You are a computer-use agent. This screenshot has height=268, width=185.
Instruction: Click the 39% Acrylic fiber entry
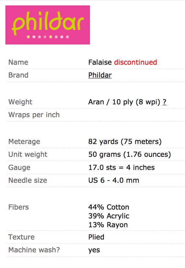(x=109, y=216)
